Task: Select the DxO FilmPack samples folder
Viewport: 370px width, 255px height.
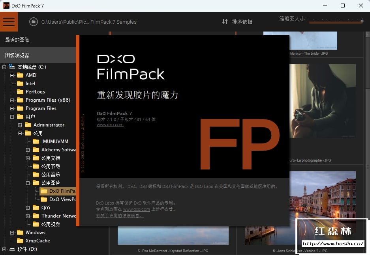Action: click(x=58, y=191)
